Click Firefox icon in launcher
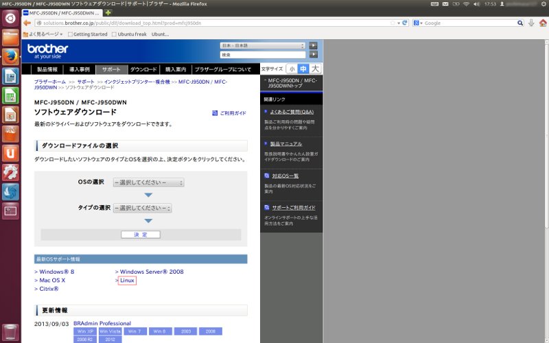The image size is (549, 343). pyautogui.click(x=10, y=57)
